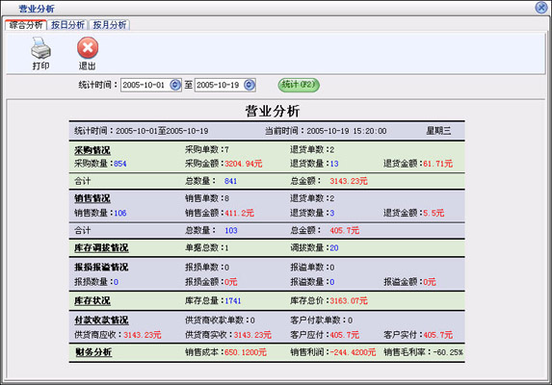Image resolution: width=552 pixels, height=385 pixels.
Task: Switch to the 按日分析 tab
Action: [67, 25]
